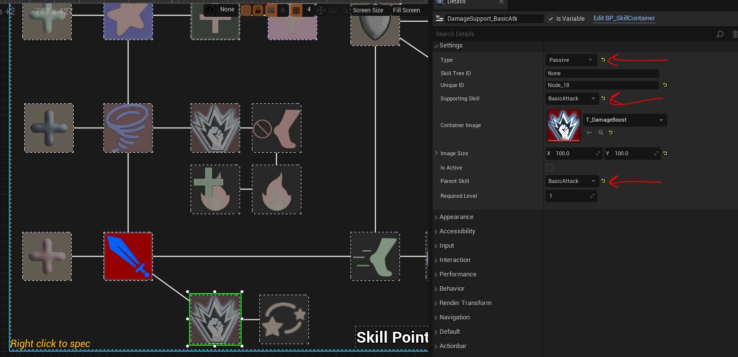Toggle the R button in designer toolbar

(x=283, y=10)
